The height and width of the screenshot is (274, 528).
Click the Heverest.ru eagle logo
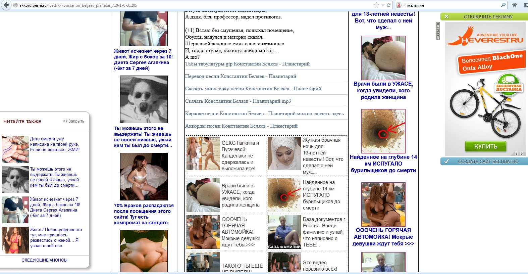coord(461,36)
